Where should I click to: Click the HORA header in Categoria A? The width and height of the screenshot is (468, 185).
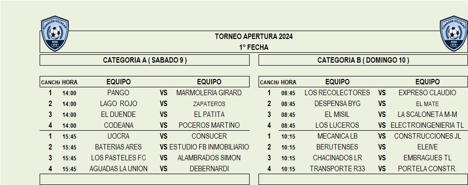69,82
